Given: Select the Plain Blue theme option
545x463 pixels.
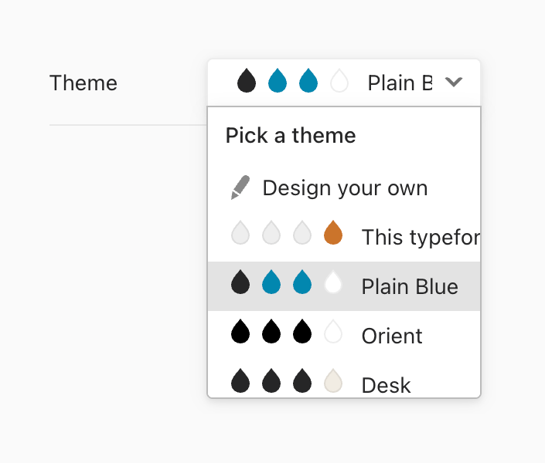Looking at the screenshot, I should click(x=410, y=287).
